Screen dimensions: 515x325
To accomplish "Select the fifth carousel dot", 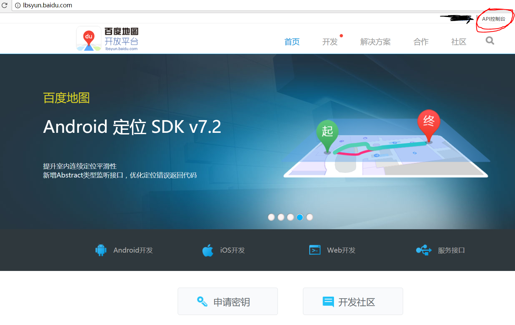I will pyautogui.click(x=310, y=217).
